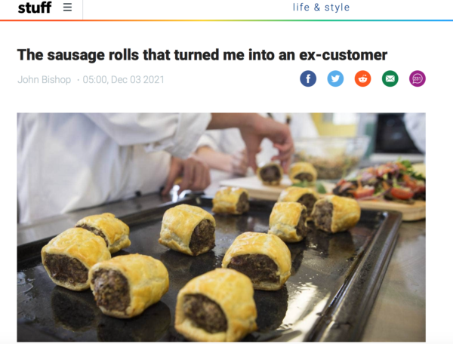The width and height of the screenshot is (453, 344).
Task: Open the 231 comments bubble
Action: 418,78
